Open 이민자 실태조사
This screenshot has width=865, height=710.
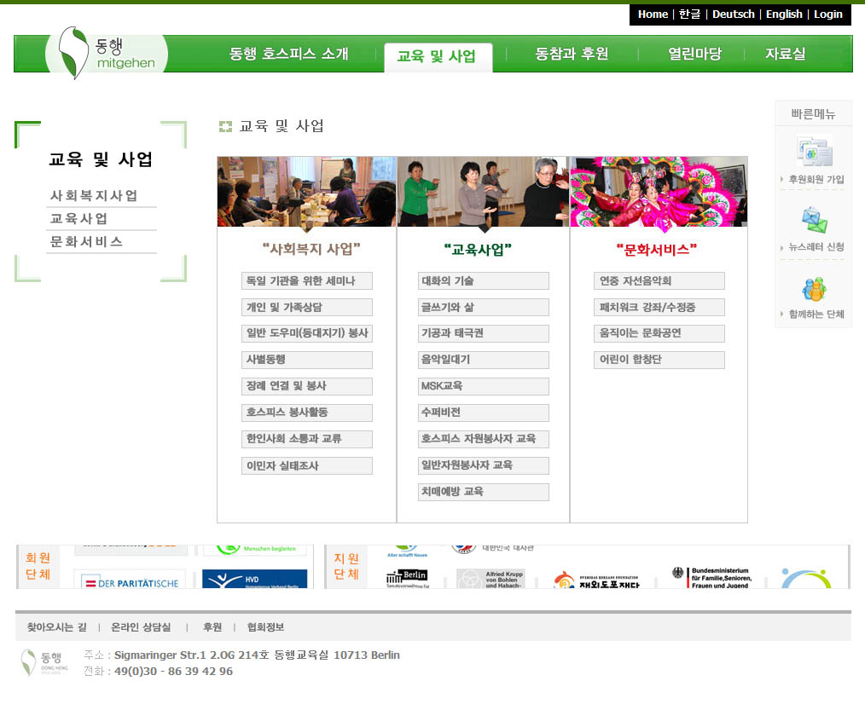307,465
